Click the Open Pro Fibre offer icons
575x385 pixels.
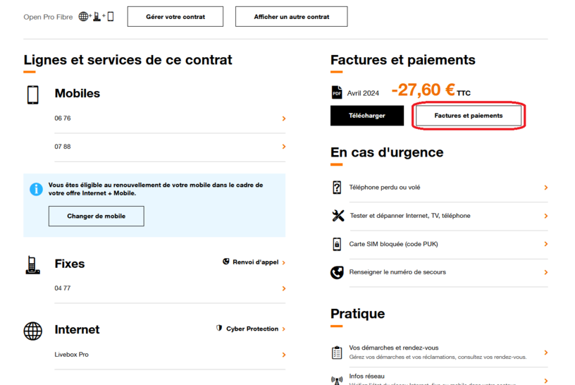click(x=96, y=16)
